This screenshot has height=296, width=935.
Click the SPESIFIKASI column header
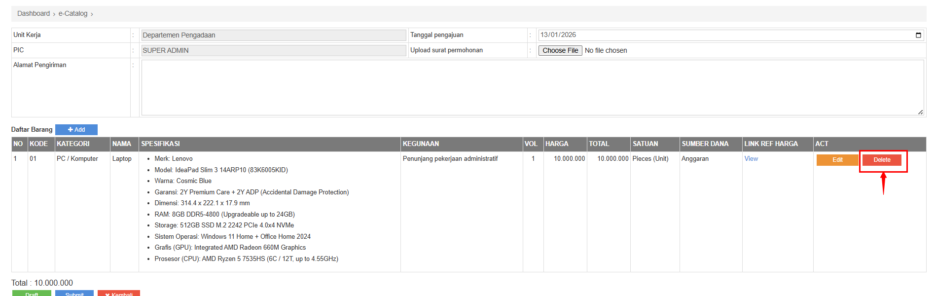point(161,144)
